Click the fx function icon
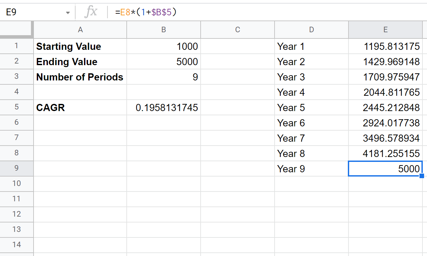Viewport: 427px width, 256px height. point(91,12)
